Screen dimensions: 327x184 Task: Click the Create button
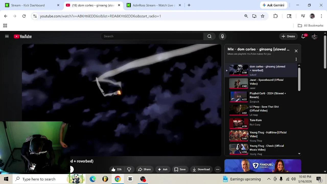(288, 36)
